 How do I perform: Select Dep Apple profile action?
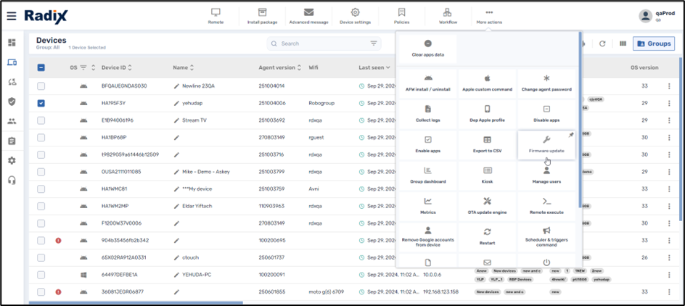[x=487, y=114]
